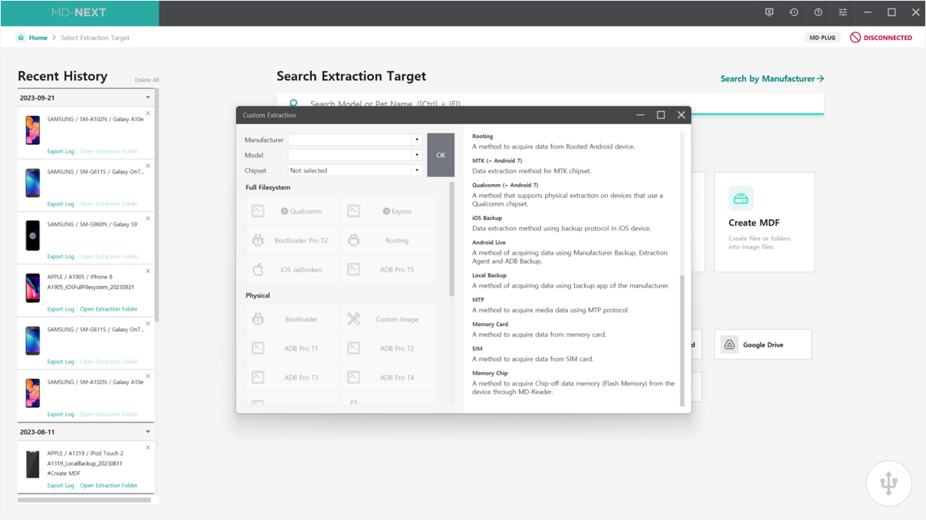Select the iOS Jailbroken extraction method
Screen dimensions: 926x520
pyautogui.click(x=292, y=270)
